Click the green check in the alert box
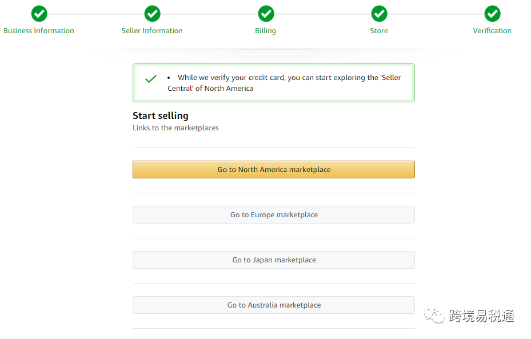Screen dimensions: 531x339 [151, 79]
